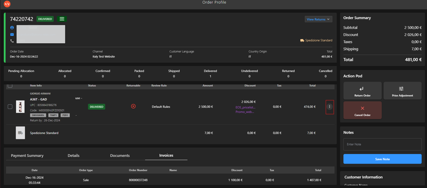Viewport: 427px width, 188px height.
Task: Click the 3WHVA0DL tag on the item
Action: click(x=38, y=115)
